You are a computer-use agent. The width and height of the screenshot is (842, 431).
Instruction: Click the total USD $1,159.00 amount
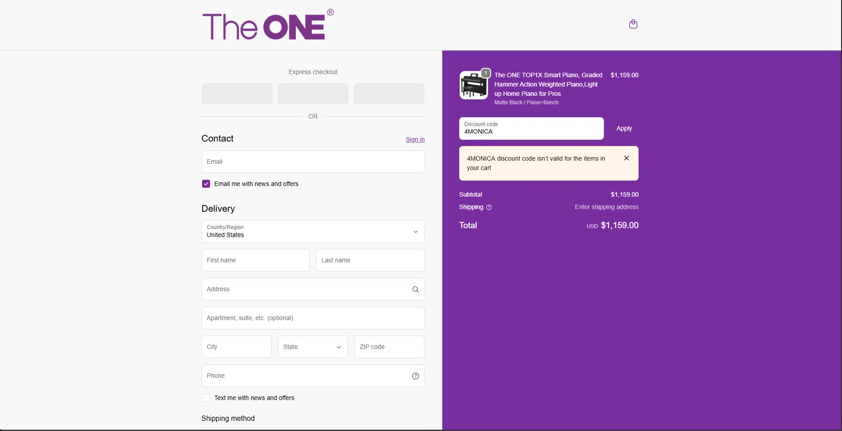(612, 226)
